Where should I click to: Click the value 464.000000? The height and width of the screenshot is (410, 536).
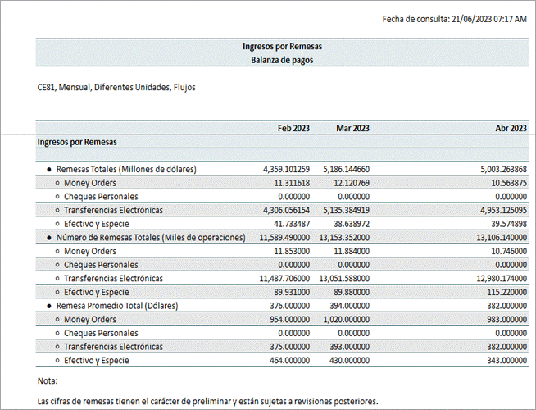pyautogui.click(x=290, y=361)
